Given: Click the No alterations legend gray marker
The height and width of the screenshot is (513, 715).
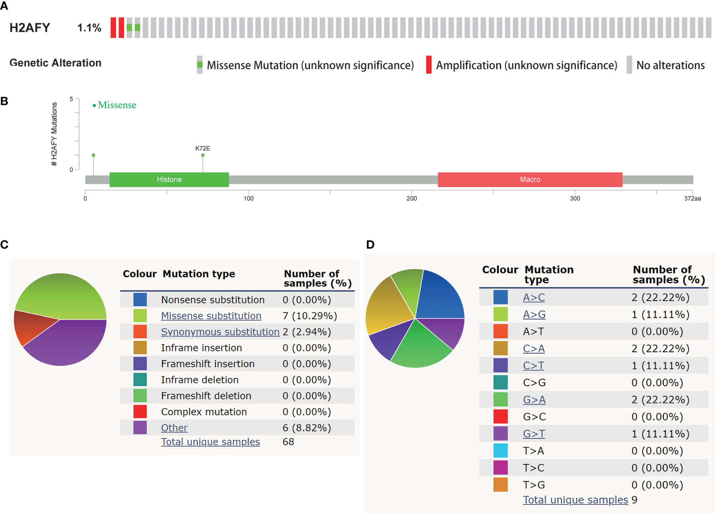Looking at the screenshot, I should (x=629, y=65).
